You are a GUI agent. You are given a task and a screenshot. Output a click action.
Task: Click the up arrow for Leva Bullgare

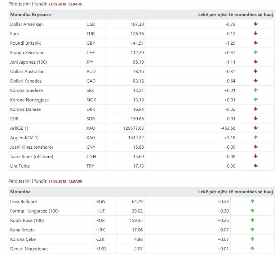click(252, 201)
